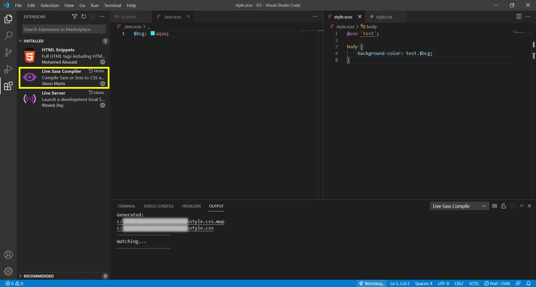The image size is (536, 287).
Task: Split the right editor
Action: [x=519, y=17]
